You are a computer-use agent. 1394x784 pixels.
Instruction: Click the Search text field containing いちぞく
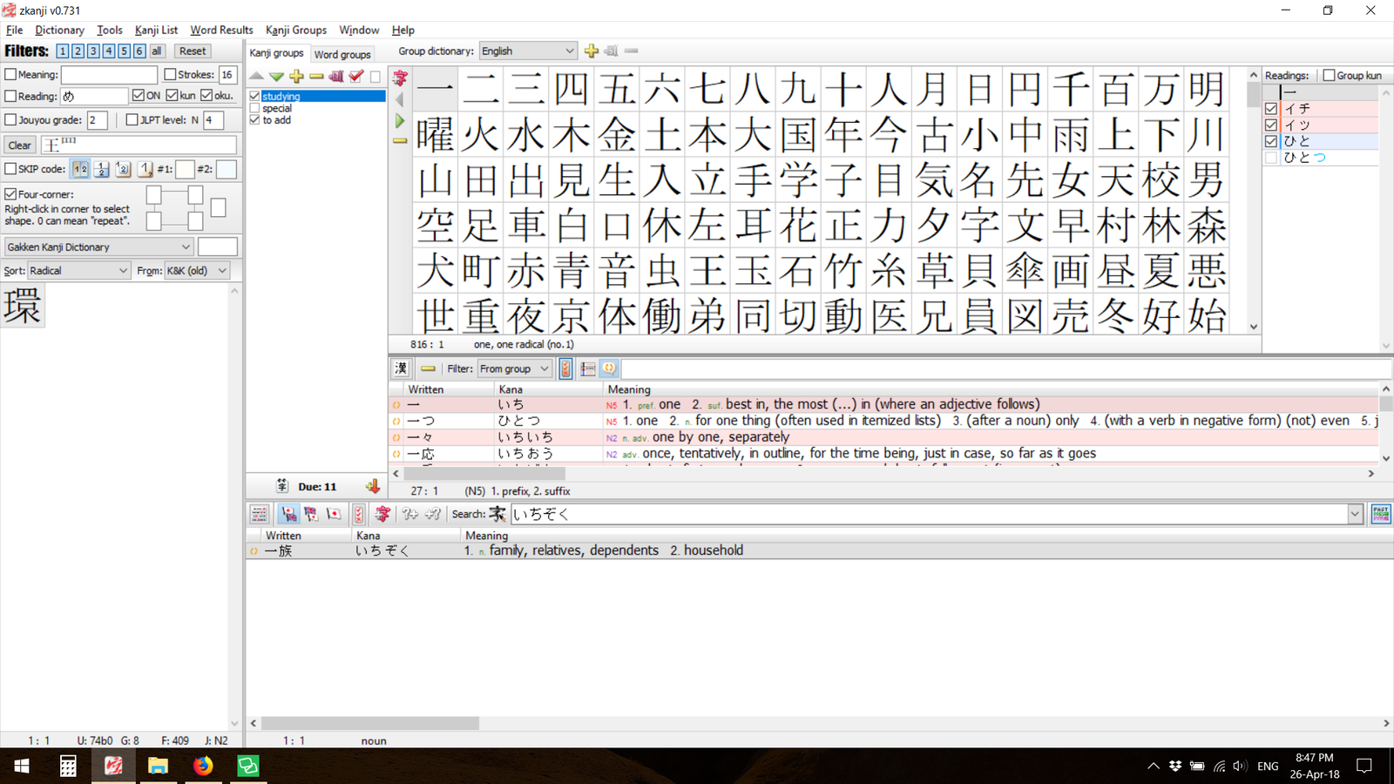[928, 514]
